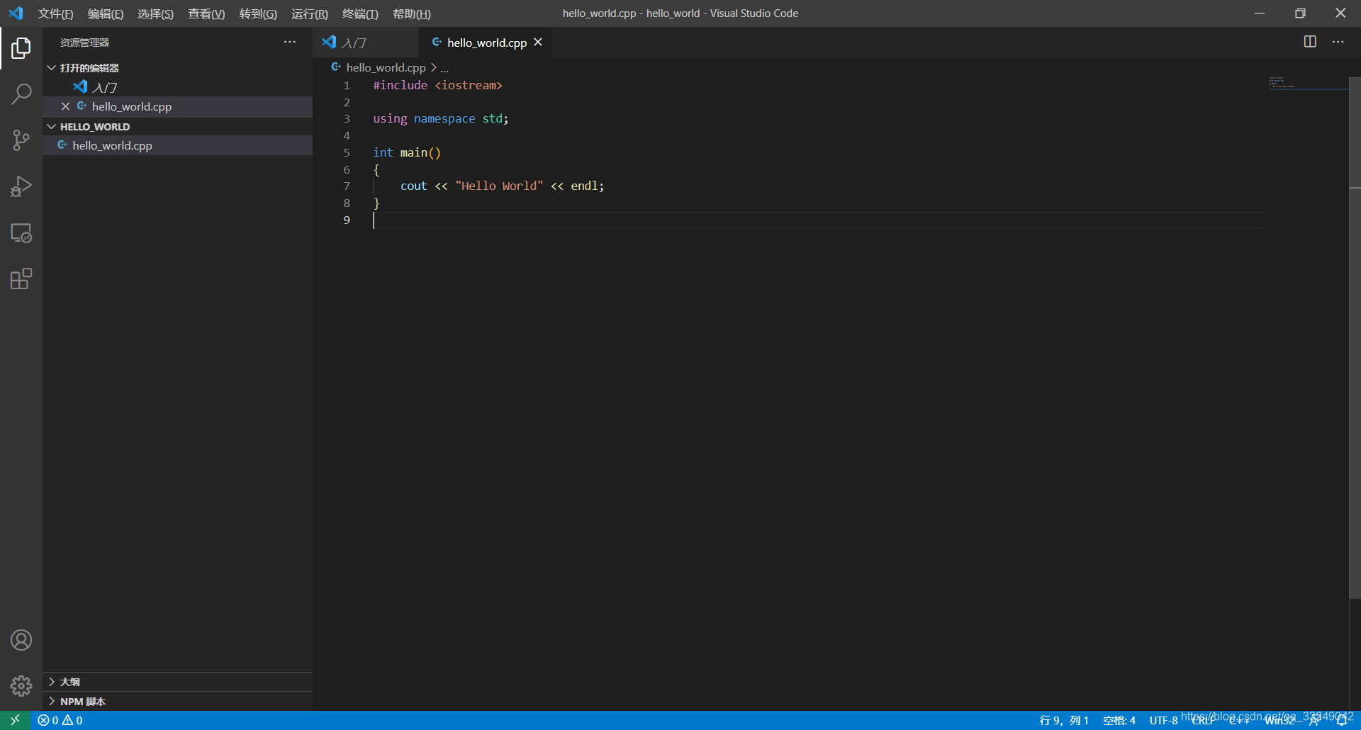
Task: Click the split editor icon
Action: pyautogui.click(x=1310, y=42)
